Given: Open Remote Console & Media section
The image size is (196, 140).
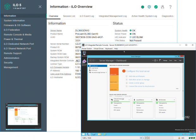Looking at the screenshot, I should pos(17,34).
